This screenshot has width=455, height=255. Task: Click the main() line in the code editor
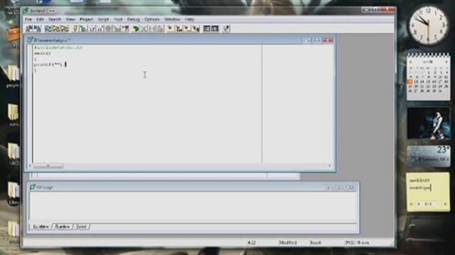pos(43,53)
